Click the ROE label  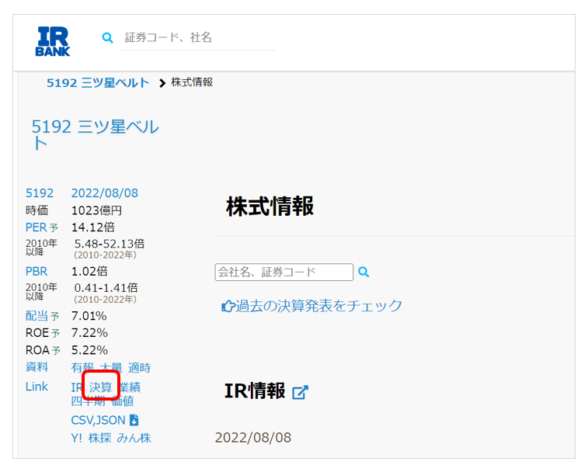(37, 333)
